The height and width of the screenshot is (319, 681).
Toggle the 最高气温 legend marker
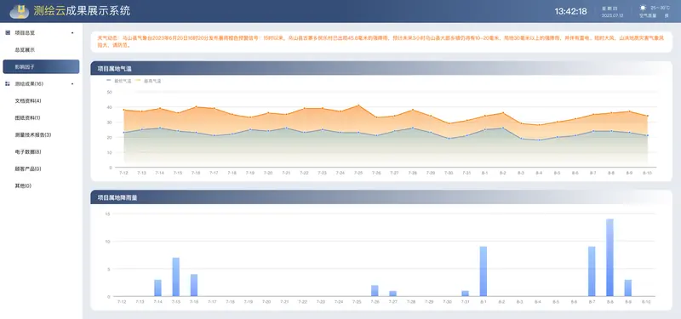pyautogui.click(x=139, y=81)
